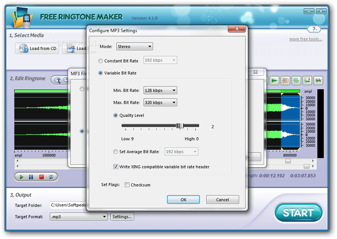
Task: Click the more free tools link
Action: pos(305,39)
